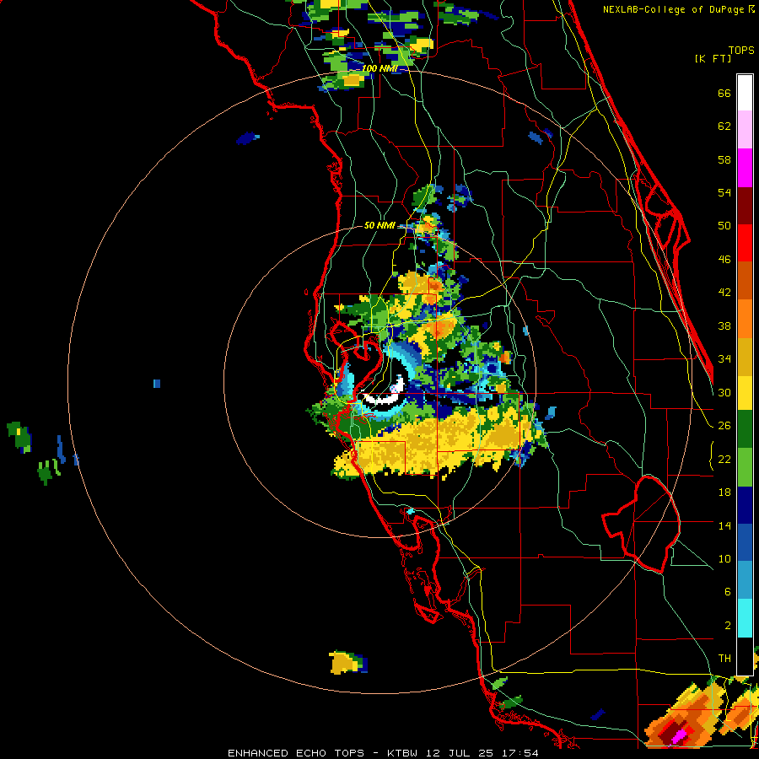Click the medium blue 14 legend swatch
This screenshot has height=759, width=759.
pos(745,543)
